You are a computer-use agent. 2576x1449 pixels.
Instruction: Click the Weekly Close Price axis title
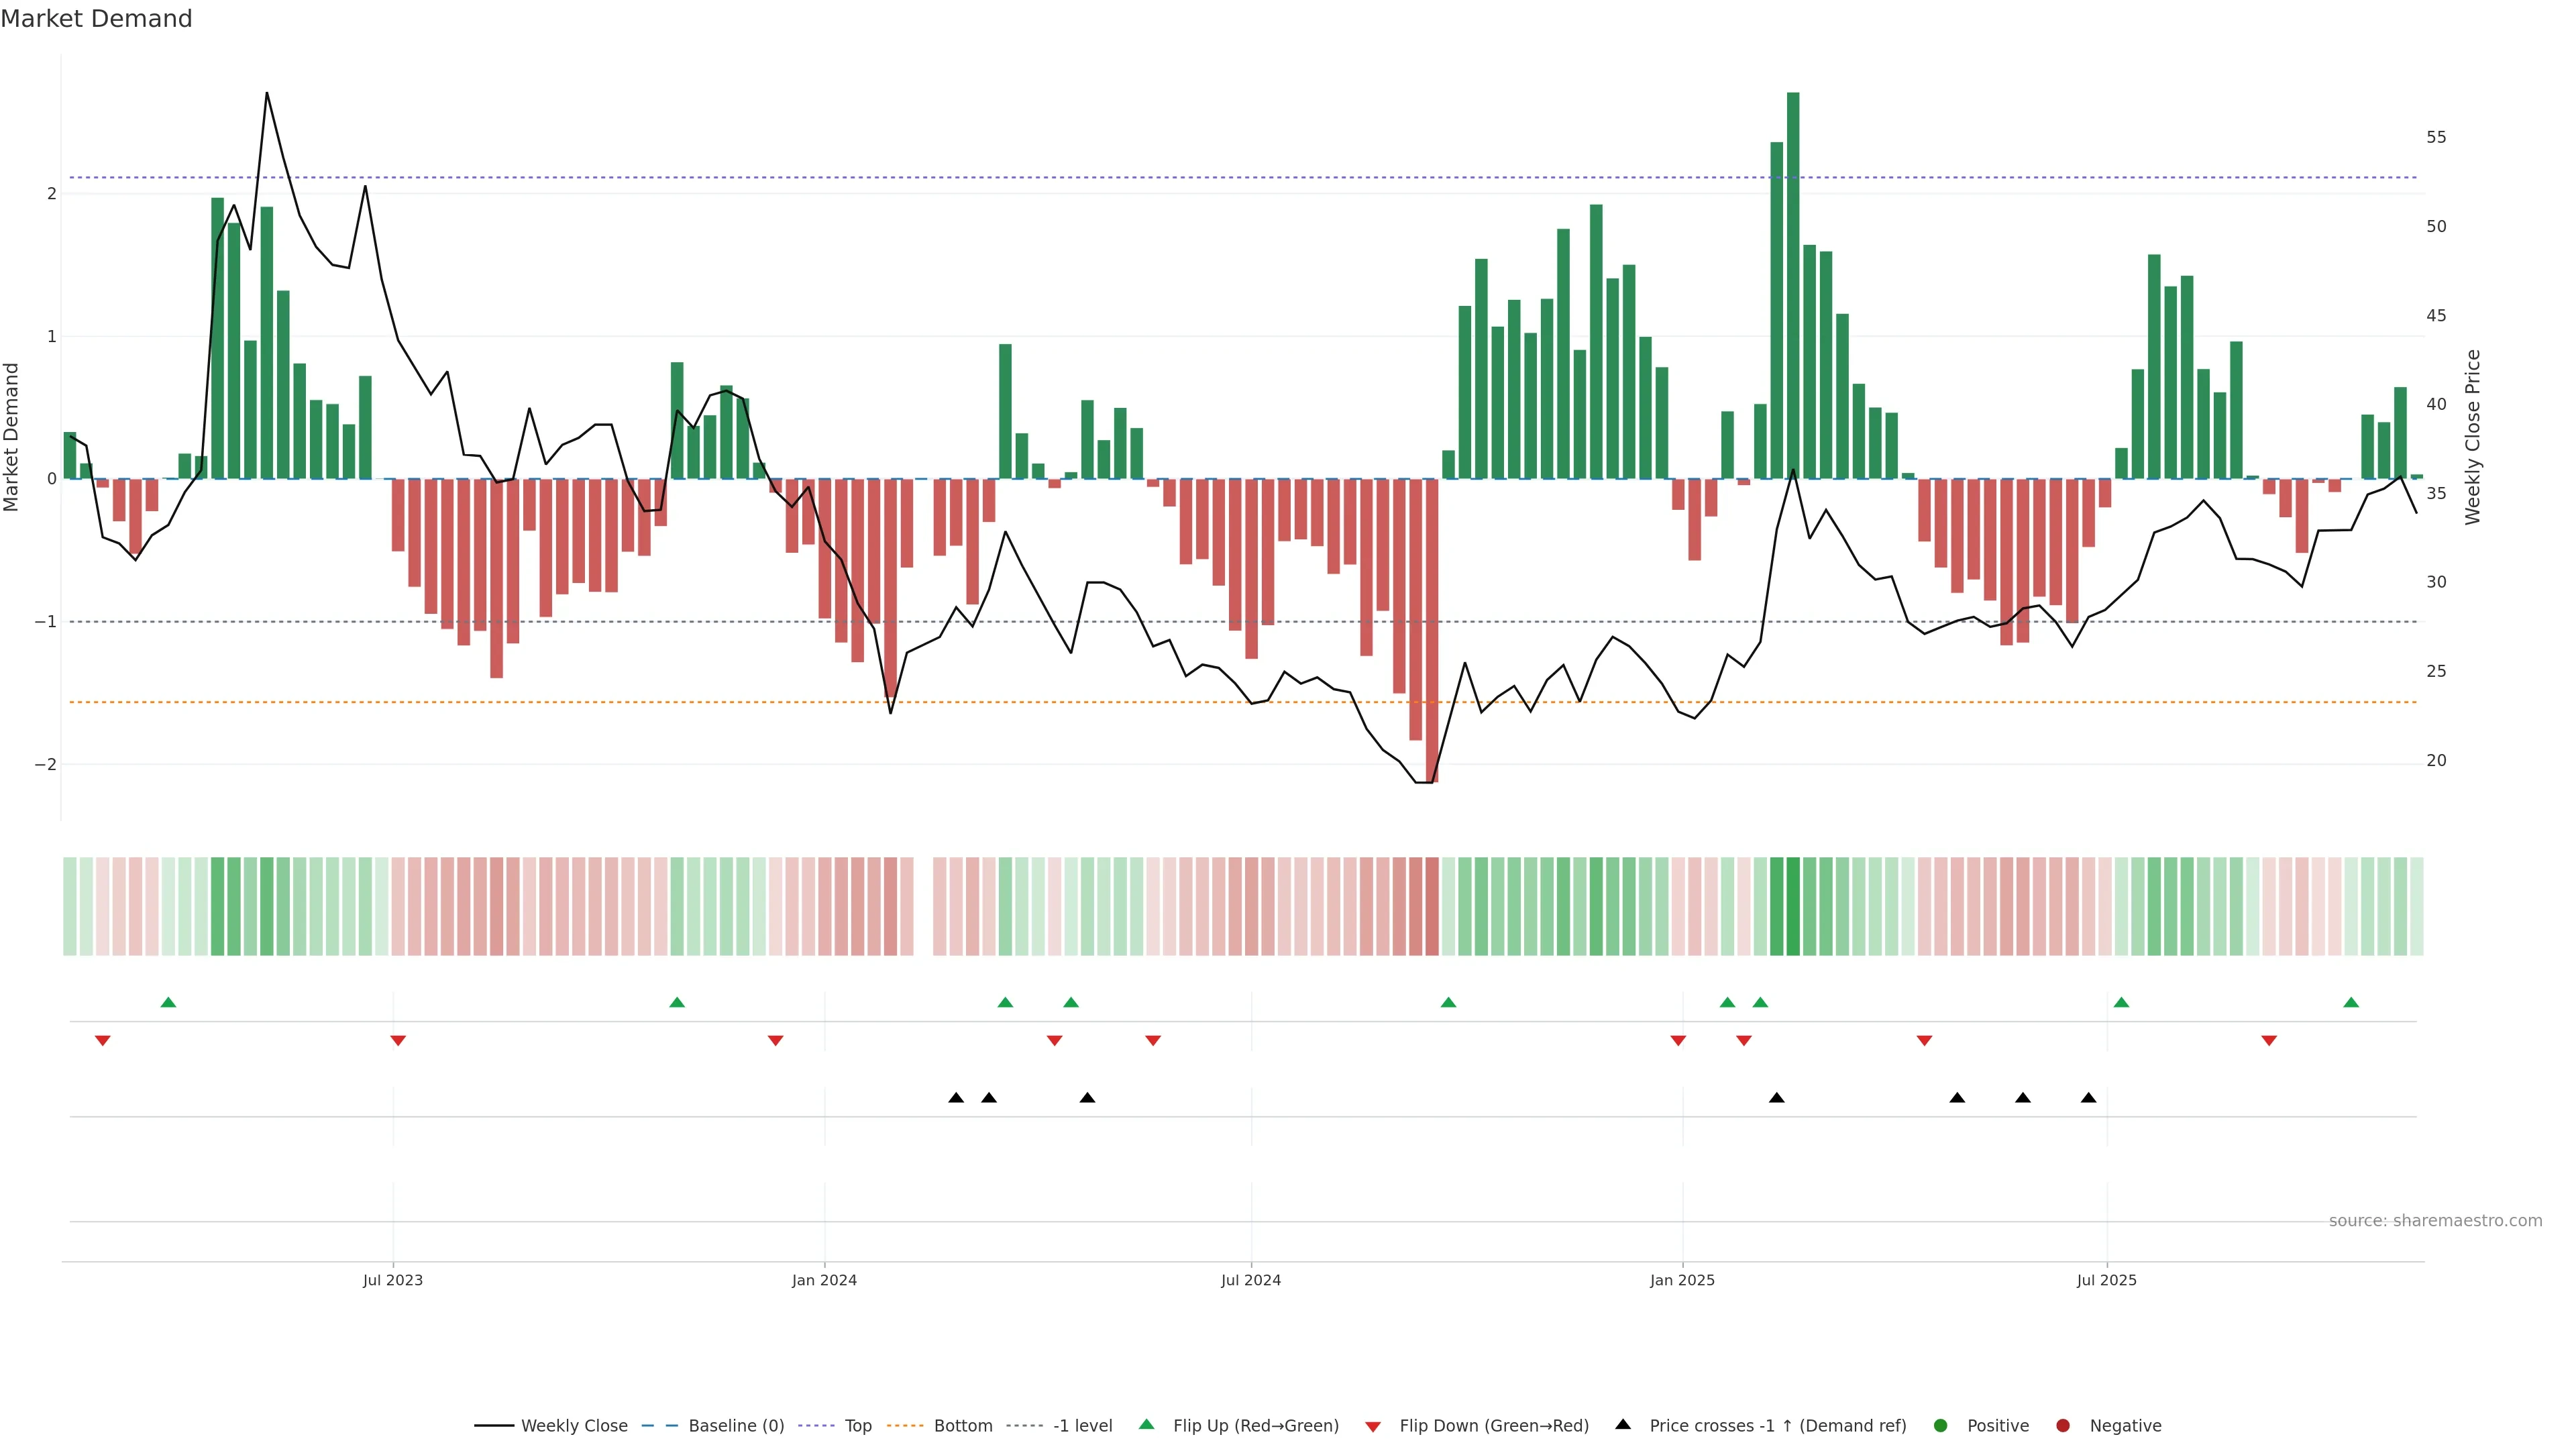click(2473, 437)
